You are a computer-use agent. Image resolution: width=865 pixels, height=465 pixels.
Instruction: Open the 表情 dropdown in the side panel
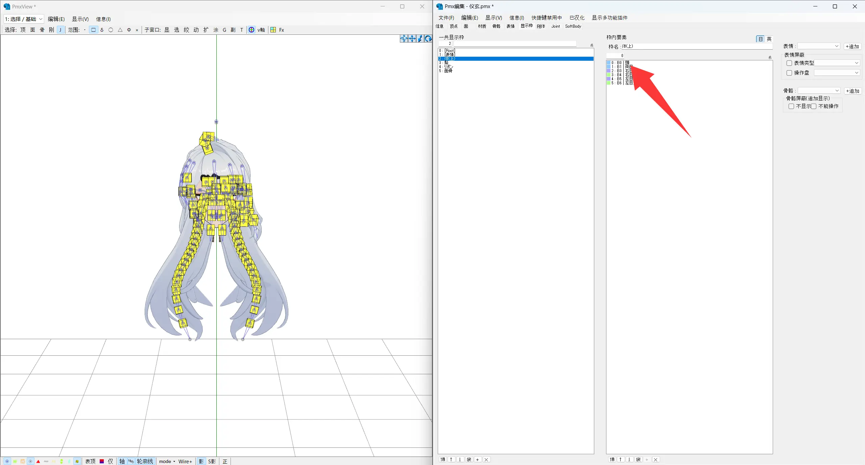818,46
